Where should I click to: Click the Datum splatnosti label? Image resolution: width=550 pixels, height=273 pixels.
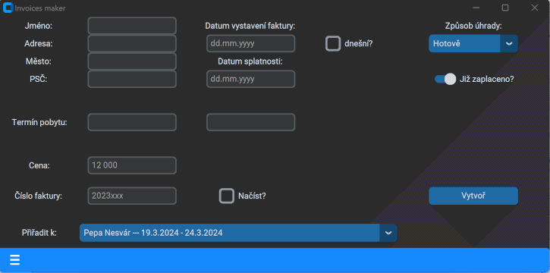(x=250, y=61)
